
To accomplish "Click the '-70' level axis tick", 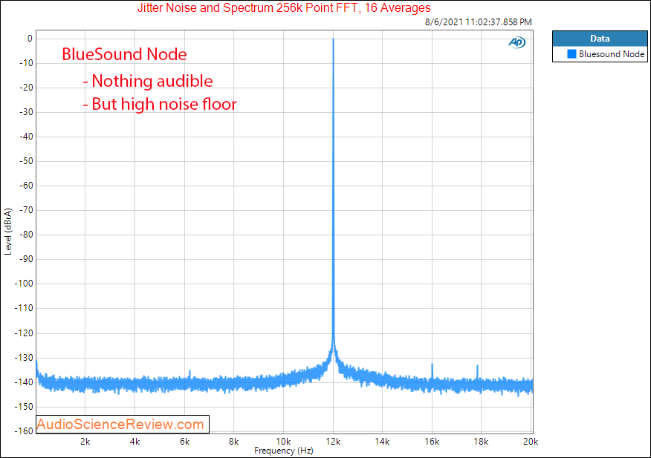I will (x=26, y=210).
